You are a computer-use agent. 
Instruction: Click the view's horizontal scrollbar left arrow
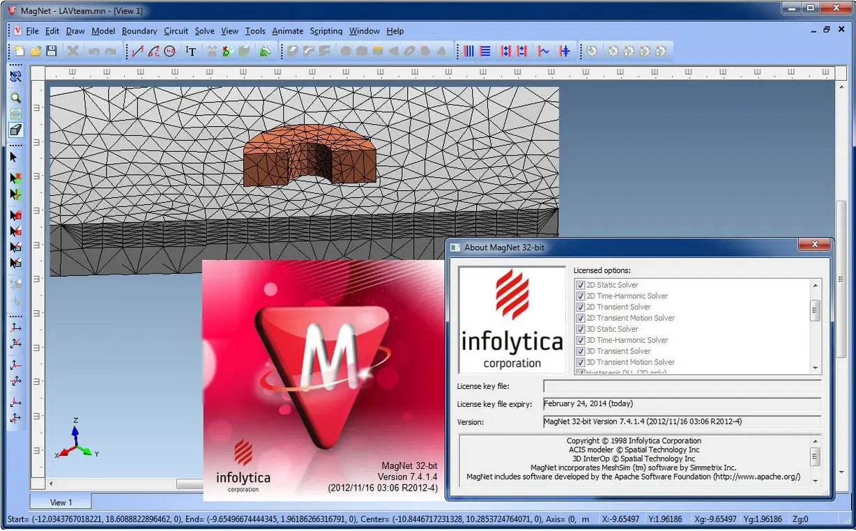click(50, 484)
